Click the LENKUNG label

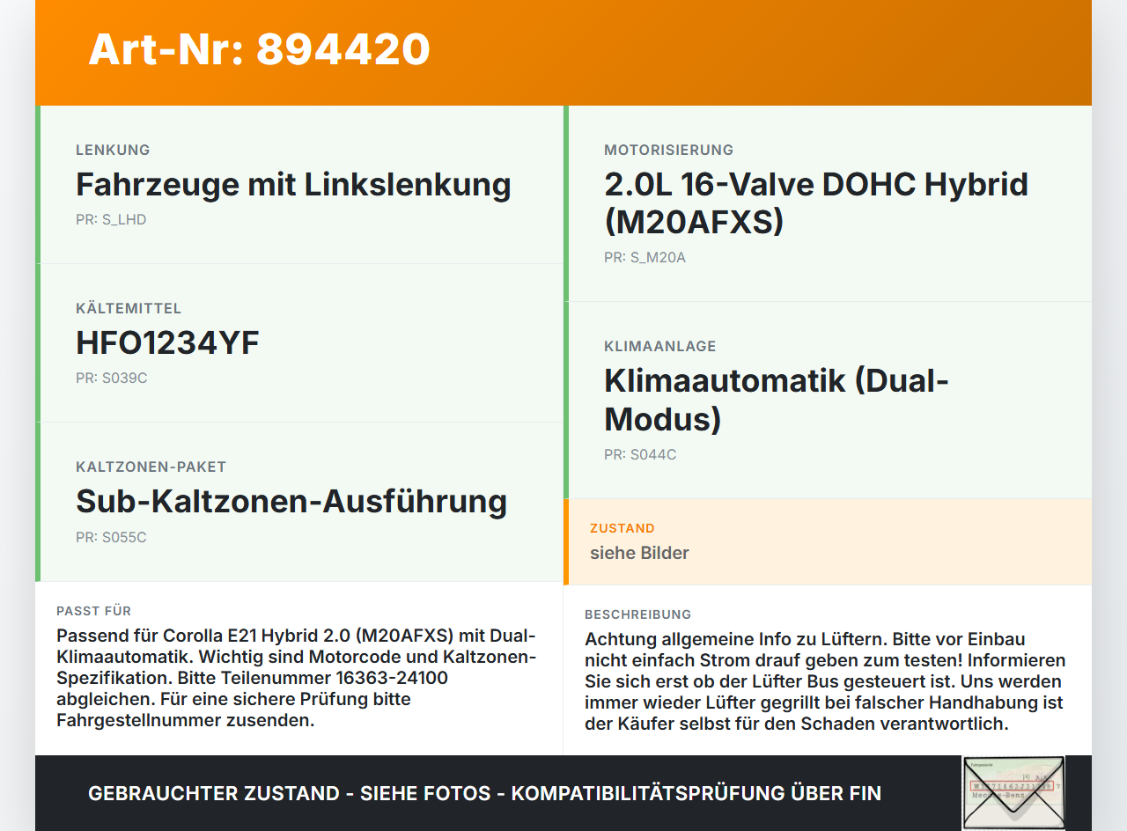point(113,150)
